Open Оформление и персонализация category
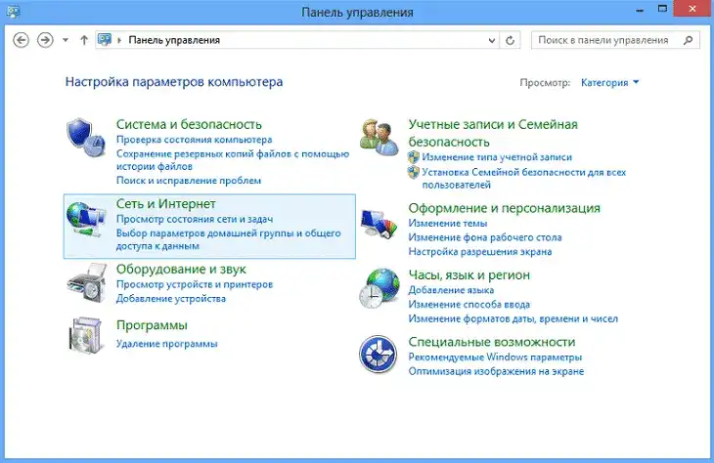714x463 pixels. tap(504, 208)
